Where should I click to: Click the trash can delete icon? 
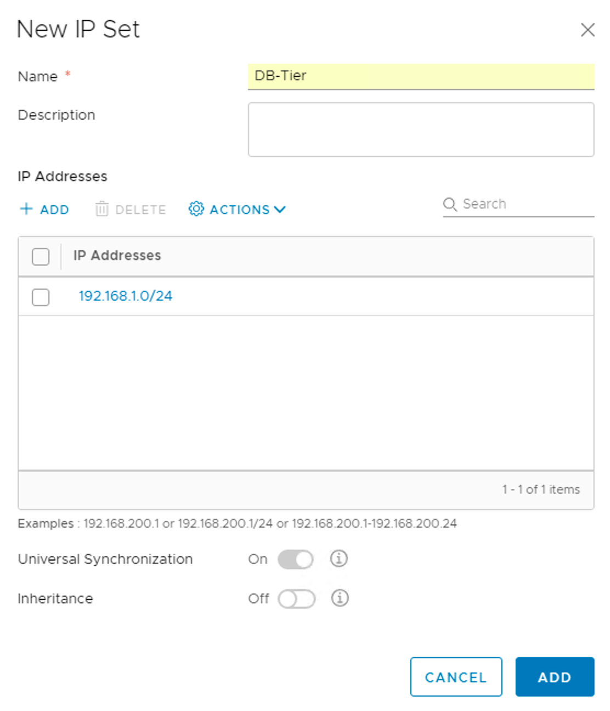pyautogui.click(x=101, y=209)
